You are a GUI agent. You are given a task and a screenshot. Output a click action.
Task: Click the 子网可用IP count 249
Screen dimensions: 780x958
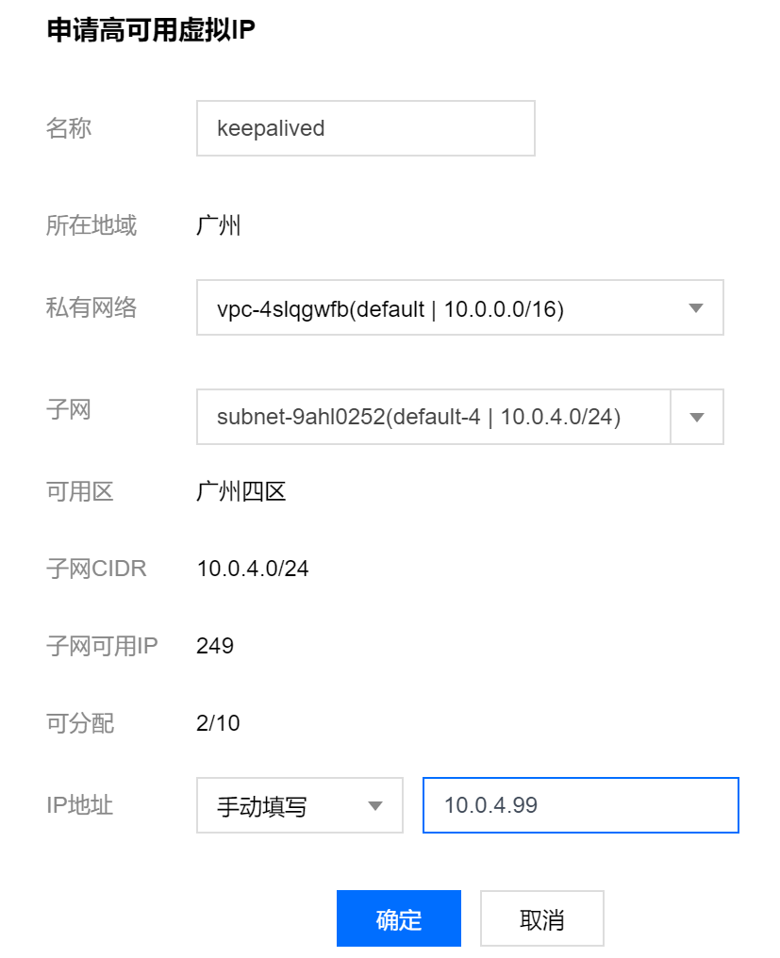tap(215, 645)
